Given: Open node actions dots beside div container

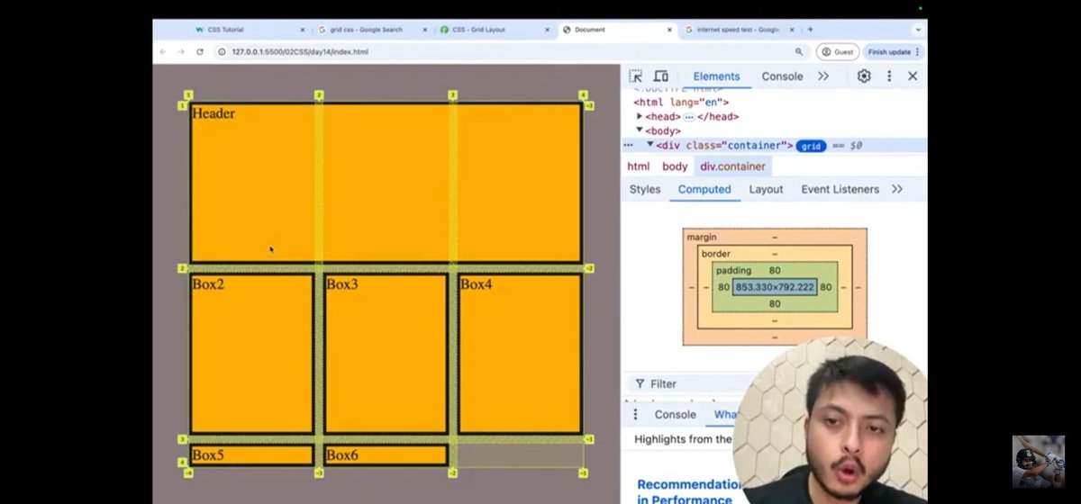Looking at the screenshot, I should pyautogui.click(x=628, y=145).
